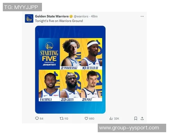
Task: Click the share upload icon
Action: point(142,118)
